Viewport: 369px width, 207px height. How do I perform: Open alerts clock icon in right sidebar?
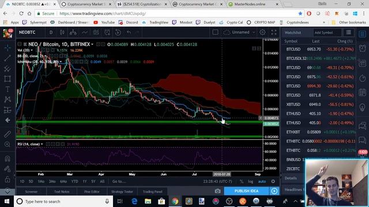[x=363, y=48]
